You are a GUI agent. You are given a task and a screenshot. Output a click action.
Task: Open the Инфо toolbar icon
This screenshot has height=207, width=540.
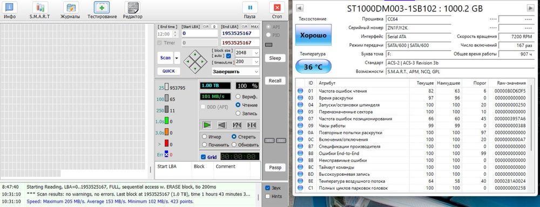(10, 7)
